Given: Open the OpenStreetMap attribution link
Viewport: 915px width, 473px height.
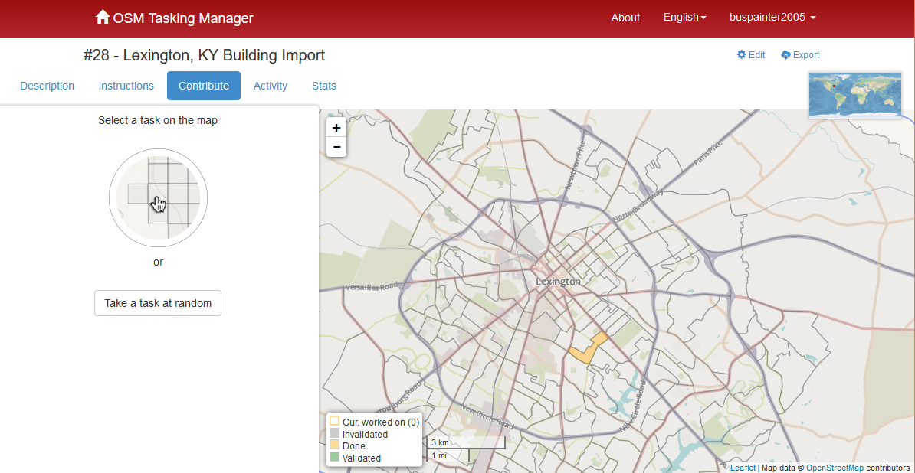Looking at the screenshot, I should click(835, 468).
